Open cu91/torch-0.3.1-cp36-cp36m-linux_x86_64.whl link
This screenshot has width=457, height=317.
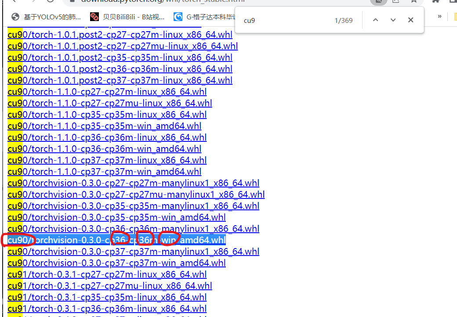(x=107, y=308)
